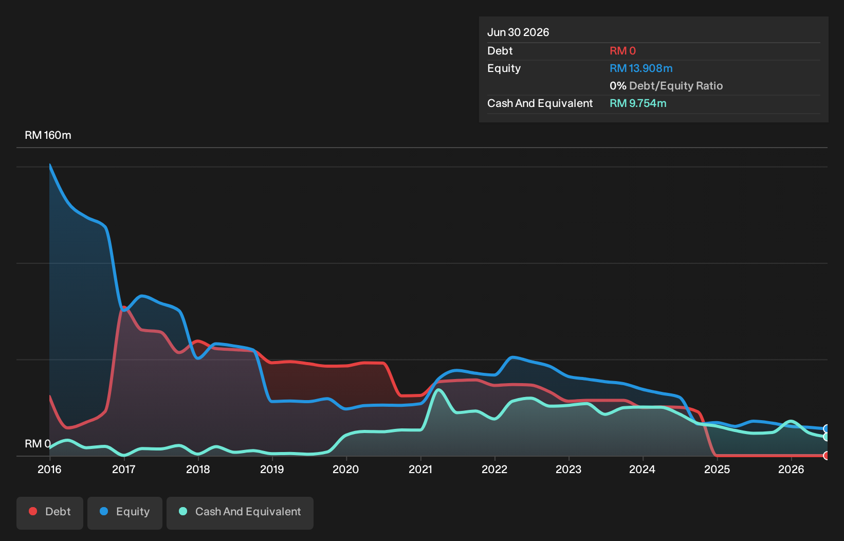Click the 2016 x-axis label
The image size is (844, 541).
coord(49,469)
